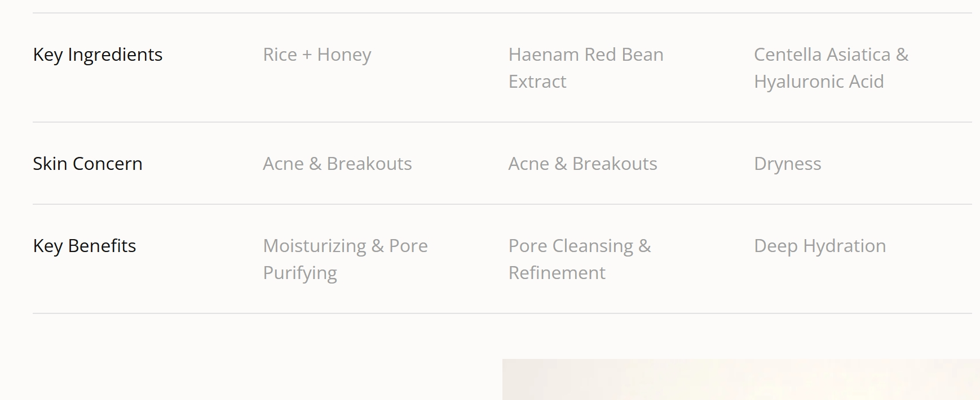Select the Pore Cleansing & text line
The height and width of the screenshot is (400, 980).
(579, 246)
